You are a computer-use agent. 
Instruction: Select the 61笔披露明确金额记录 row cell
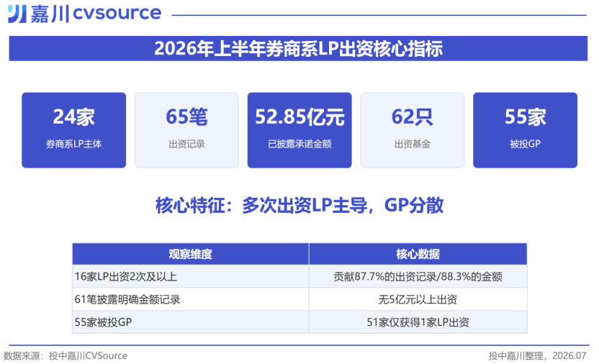(x=191, y=299)
